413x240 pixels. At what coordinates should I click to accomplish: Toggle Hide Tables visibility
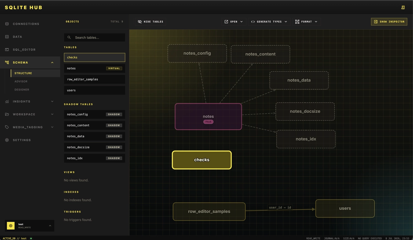tap(150, 22)
